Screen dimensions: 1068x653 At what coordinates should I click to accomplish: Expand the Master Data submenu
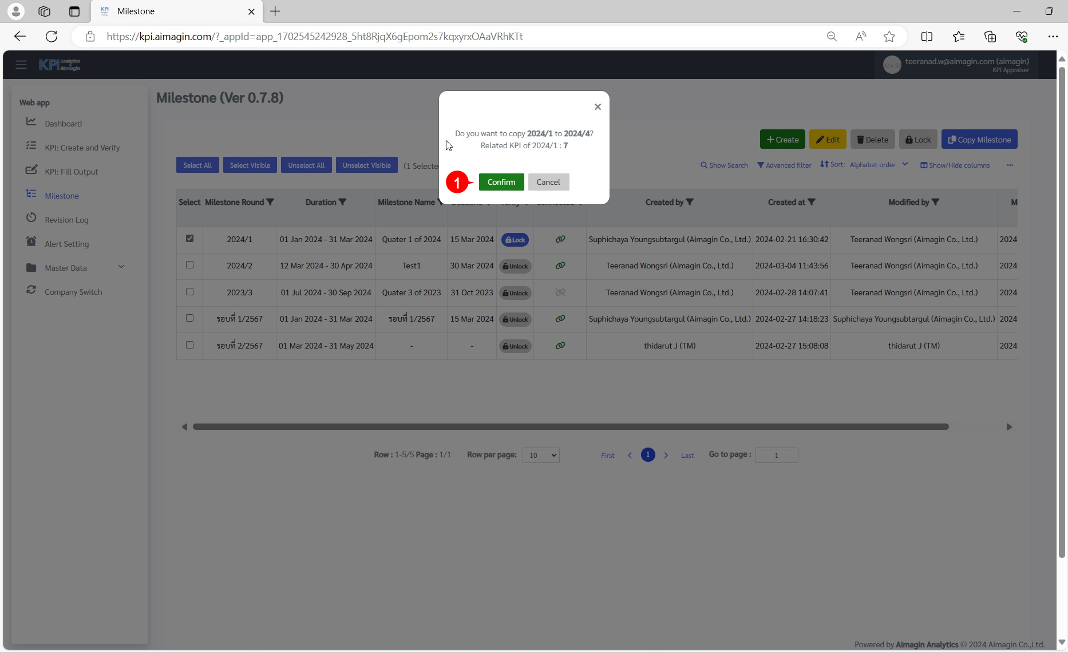[x=121, y=267]
